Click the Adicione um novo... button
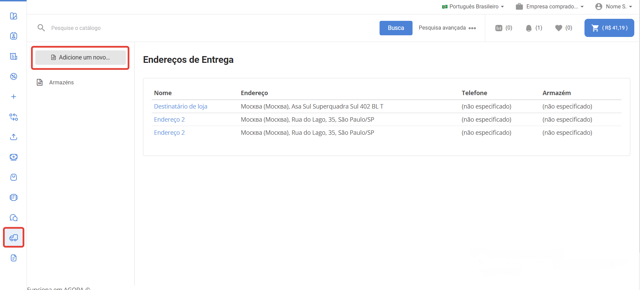The height and width of the screenshot is (290, 640). point(80,57)
